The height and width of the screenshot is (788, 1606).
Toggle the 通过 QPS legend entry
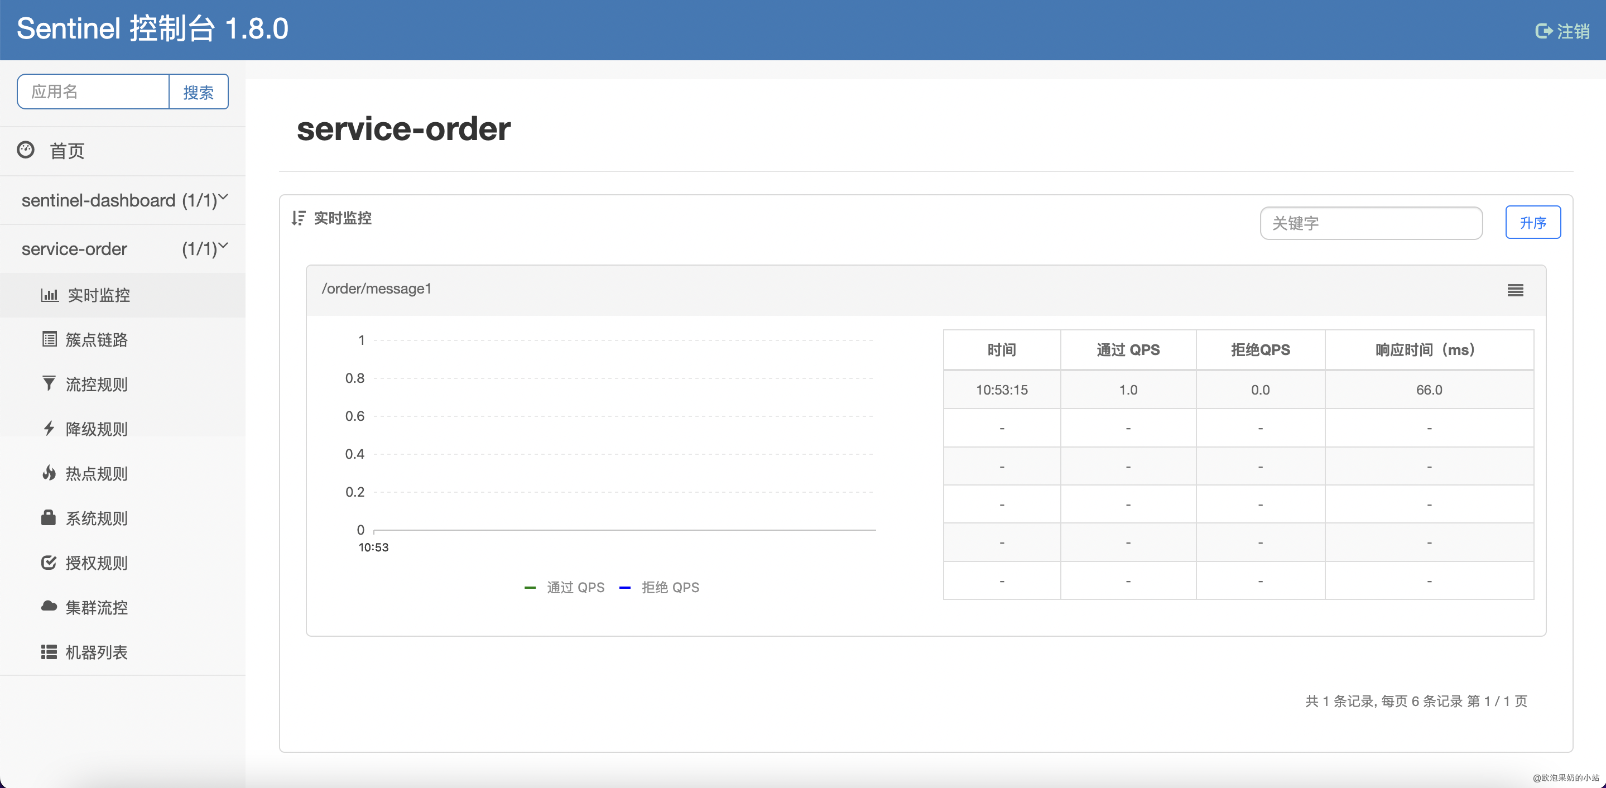[564, 587]
